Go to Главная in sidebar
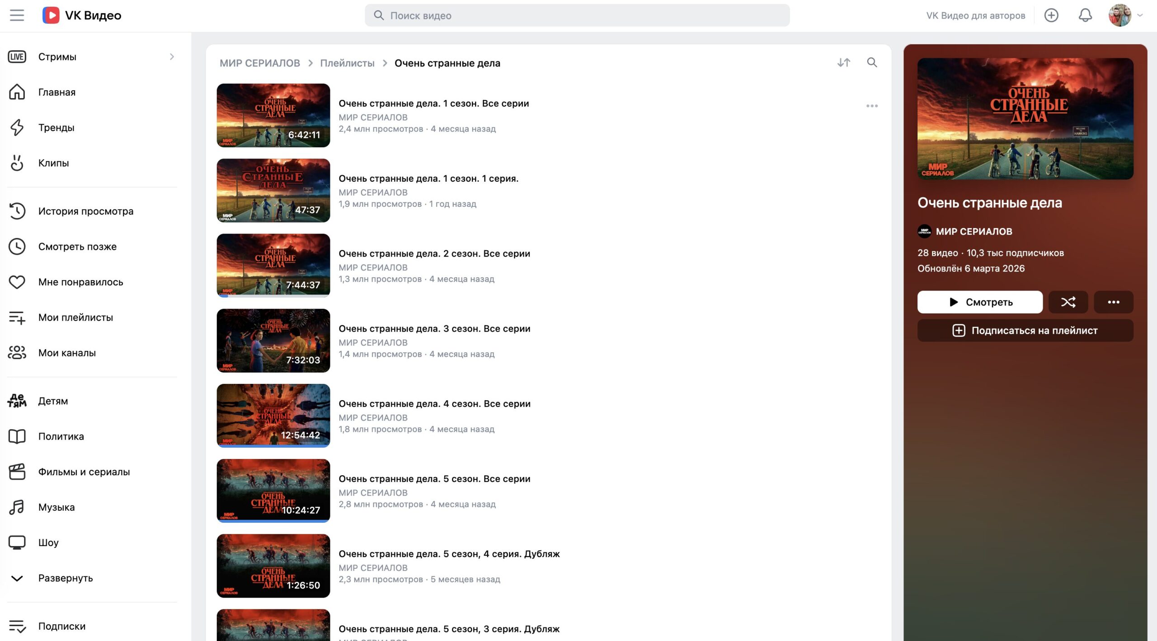Viewport: 1157px width, 641px height. click(92, 92)
